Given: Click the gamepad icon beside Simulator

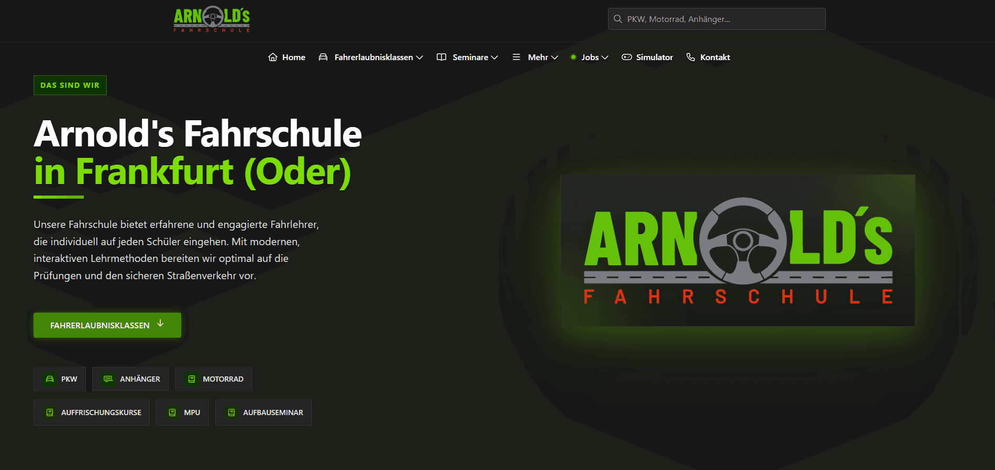Looking at the screenshot, I should [x=626, y=57].
